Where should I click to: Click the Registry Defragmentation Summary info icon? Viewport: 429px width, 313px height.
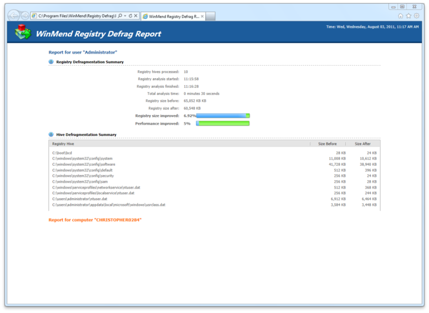pos(51,62)
